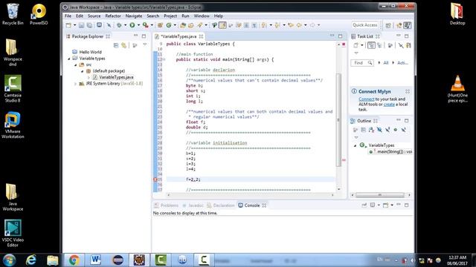Toggle Categorized view in Task List
This screenshot has width=476, height=267.
pyautogui.click(x=371, y=45)
